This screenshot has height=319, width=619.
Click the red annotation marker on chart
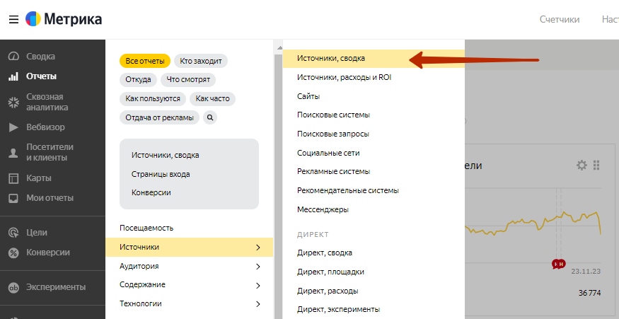(x=559, y=264)
